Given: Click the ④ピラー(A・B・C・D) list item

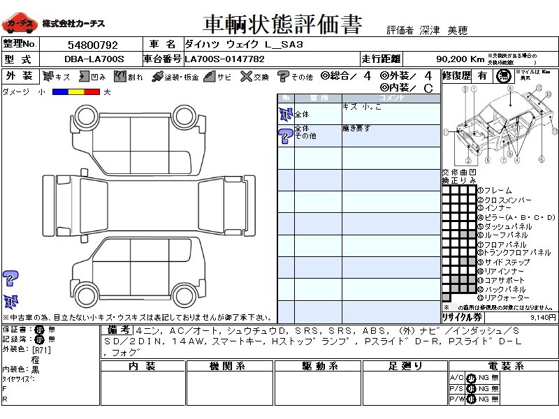Looking at the screenshot, I should (x=517, y=217).
